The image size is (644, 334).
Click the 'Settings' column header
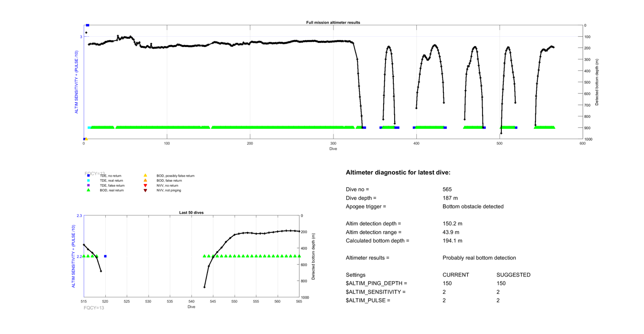point(356,275)
